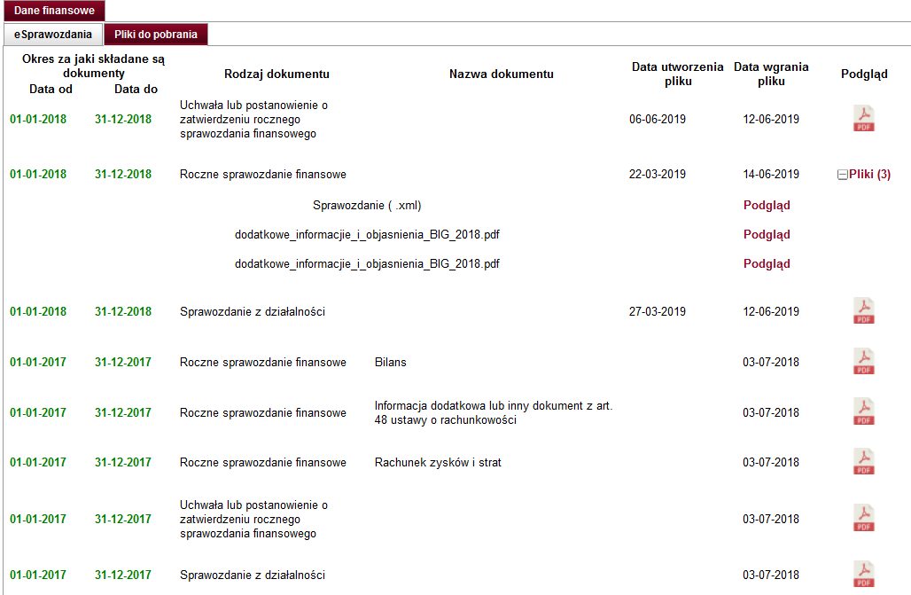911x595 pixels.
Task: Click the Nazwa dokumentu column header
Action: [501, 74]
